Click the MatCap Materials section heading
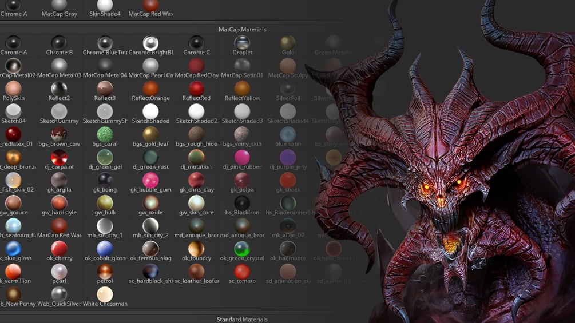Image resolution: width=575 pixels, height=323 pixels. [243, 30]
